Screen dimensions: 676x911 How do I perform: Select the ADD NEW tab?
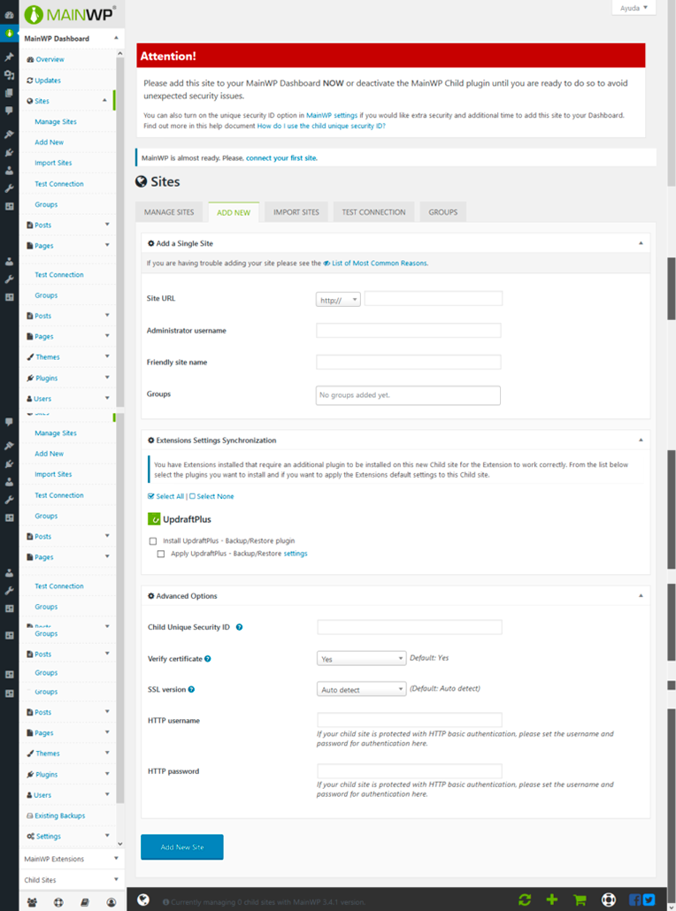tap(234, 212)
